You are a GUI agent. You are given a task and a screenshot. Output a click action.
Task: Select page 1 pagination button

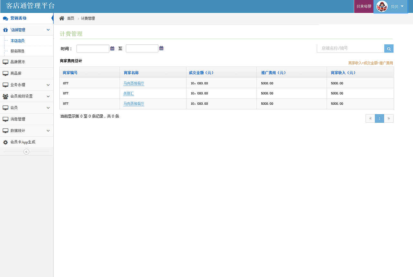click(x=379, y=119)
